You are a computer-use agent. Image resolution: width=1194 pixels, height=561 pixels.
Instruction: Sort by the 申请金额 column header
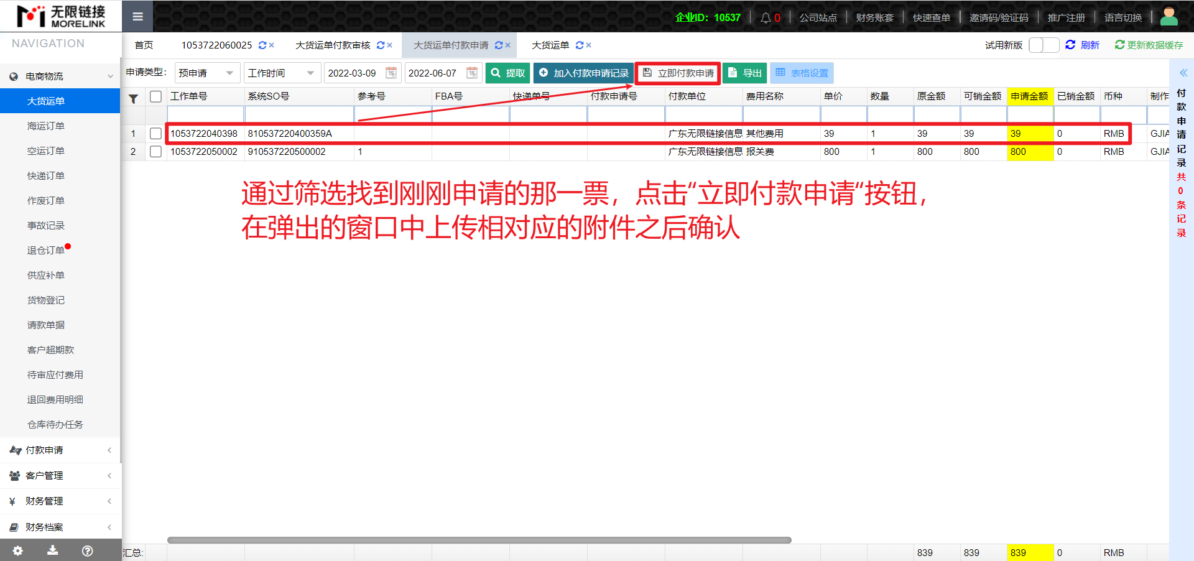(x=1030, y=96)
